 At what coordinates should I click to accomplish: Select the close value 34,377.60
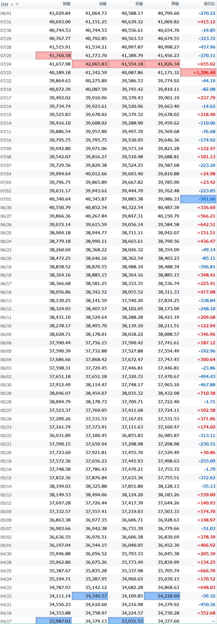[168, 621]
